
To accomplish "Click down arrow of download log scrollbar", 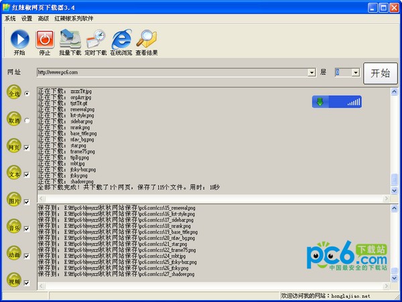I will point(395,190).
